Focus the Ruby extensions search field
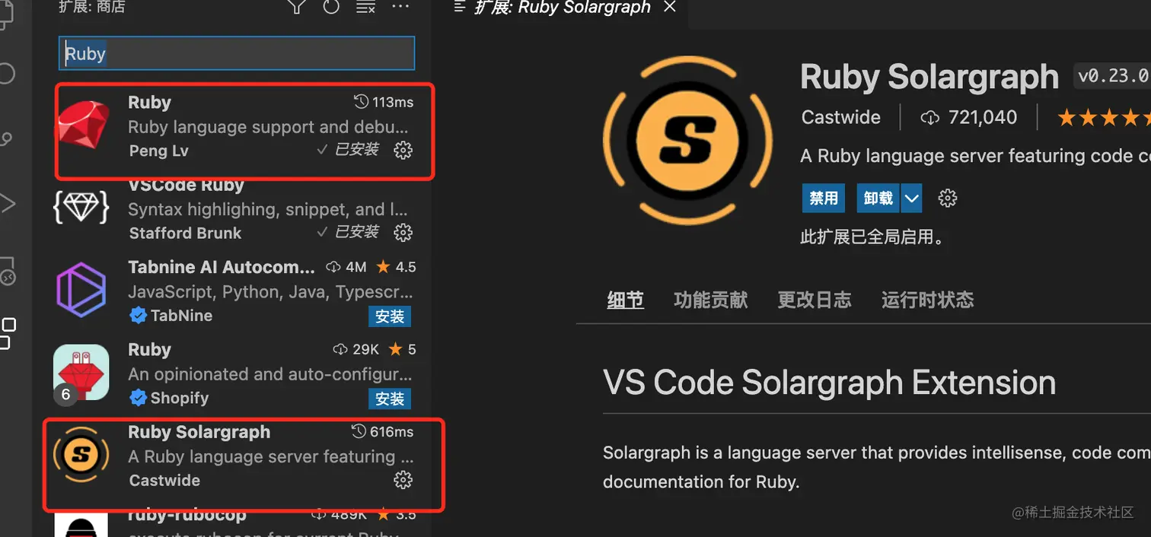 [x=237, y=54]
